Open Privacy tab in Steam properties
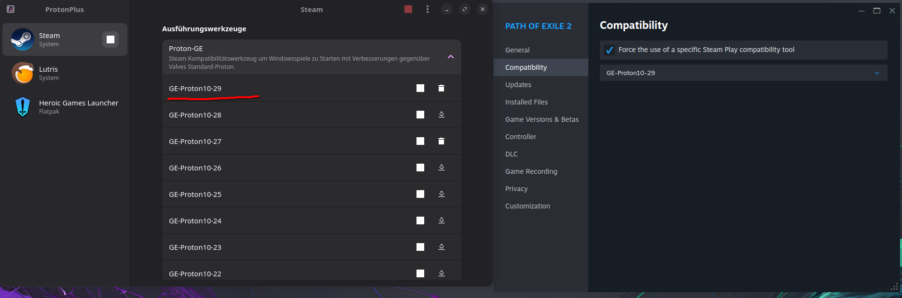 tap(516, 189)
